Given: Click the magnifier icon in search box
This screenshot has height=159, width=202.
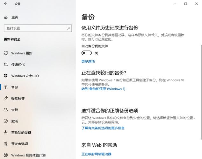Looking at the screenshot, I should click(x=69, y=28).
